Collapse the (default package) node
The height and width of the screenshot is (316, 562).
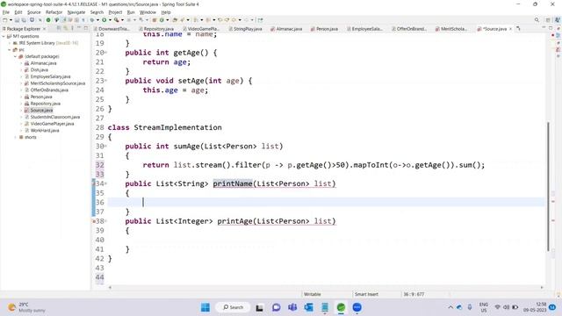coord(16,56)
